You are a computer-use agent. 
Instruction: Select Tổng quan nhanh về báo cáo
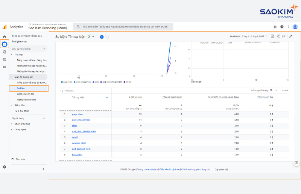pyautogui.click(x=27, y=36)
